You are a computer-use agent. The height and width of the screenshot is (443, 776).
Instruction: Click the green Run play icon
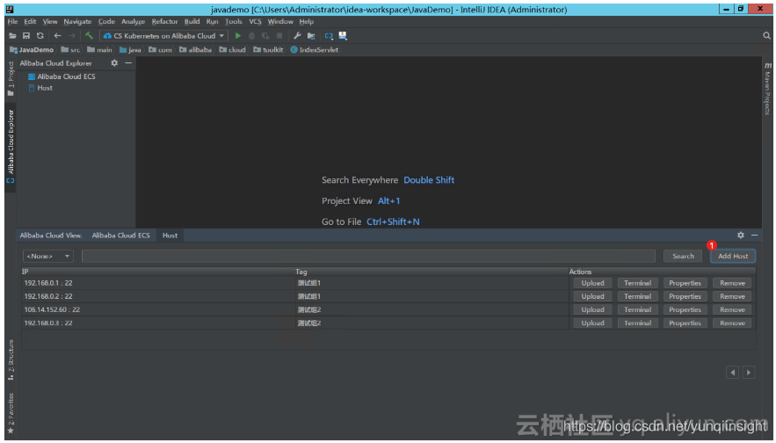coord(238,36)
